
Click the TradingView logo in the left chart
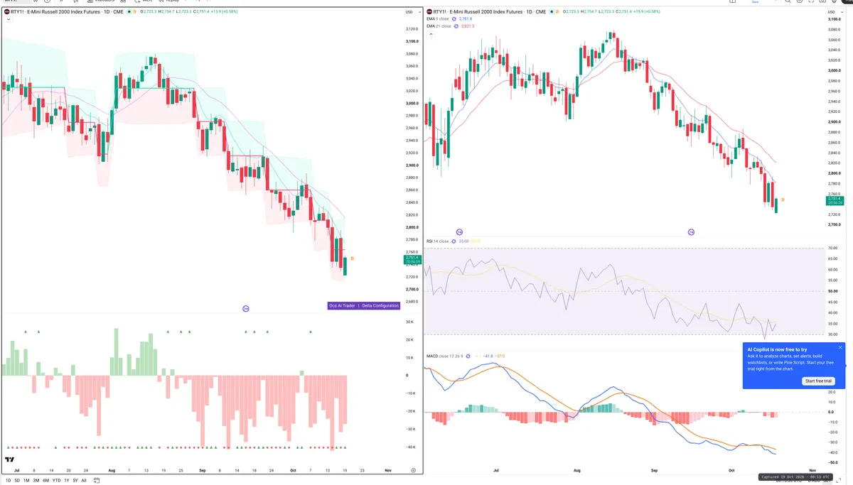[10, 460]
